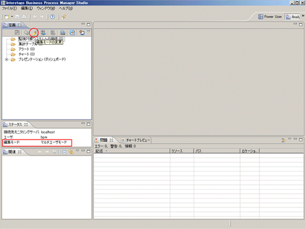
Task: Click Back arrow in 関連 toolbar
Action: pos(40,152)
